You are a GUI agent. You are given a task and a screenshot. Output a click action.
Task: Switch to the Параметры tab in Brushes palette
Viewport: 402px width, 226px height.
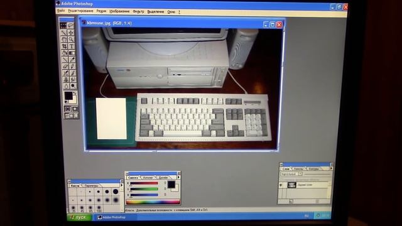click(x=92, y=186)
